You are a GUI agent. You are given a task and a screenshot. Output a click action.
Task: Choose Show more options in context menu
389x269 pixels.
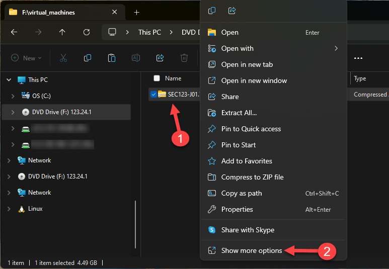252,250
